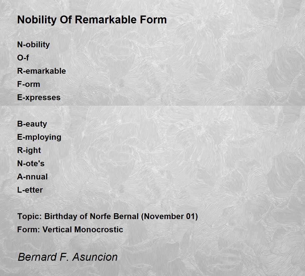Click the line 'L-etter'
The height and width of the screenshot is (276, 305).
point(30,190)
